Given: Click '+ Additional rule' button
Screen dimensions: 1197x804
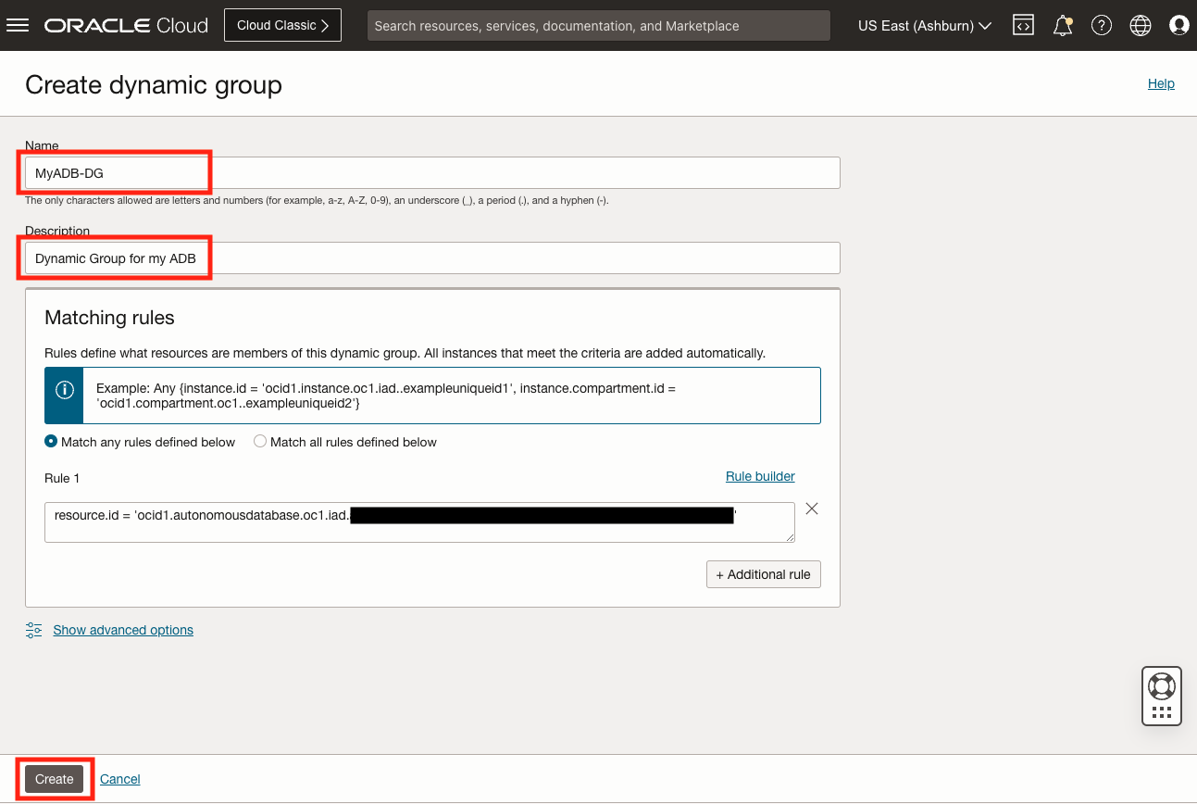Looking at the screenshot, I should [x=763, y=574].
